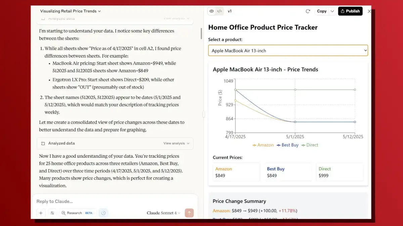Toggle the Amazon series in chart legend
The width and height of the screenshot is (403, 226).
pyautogui.click(x=263, y=145)
